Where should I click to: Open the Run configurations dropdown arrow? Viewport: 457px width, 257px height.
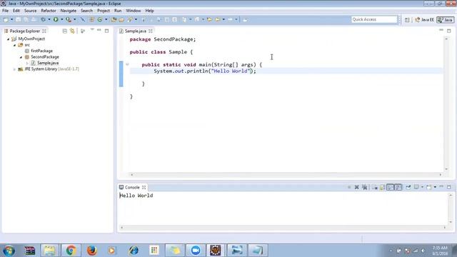(x=62, y=19)
